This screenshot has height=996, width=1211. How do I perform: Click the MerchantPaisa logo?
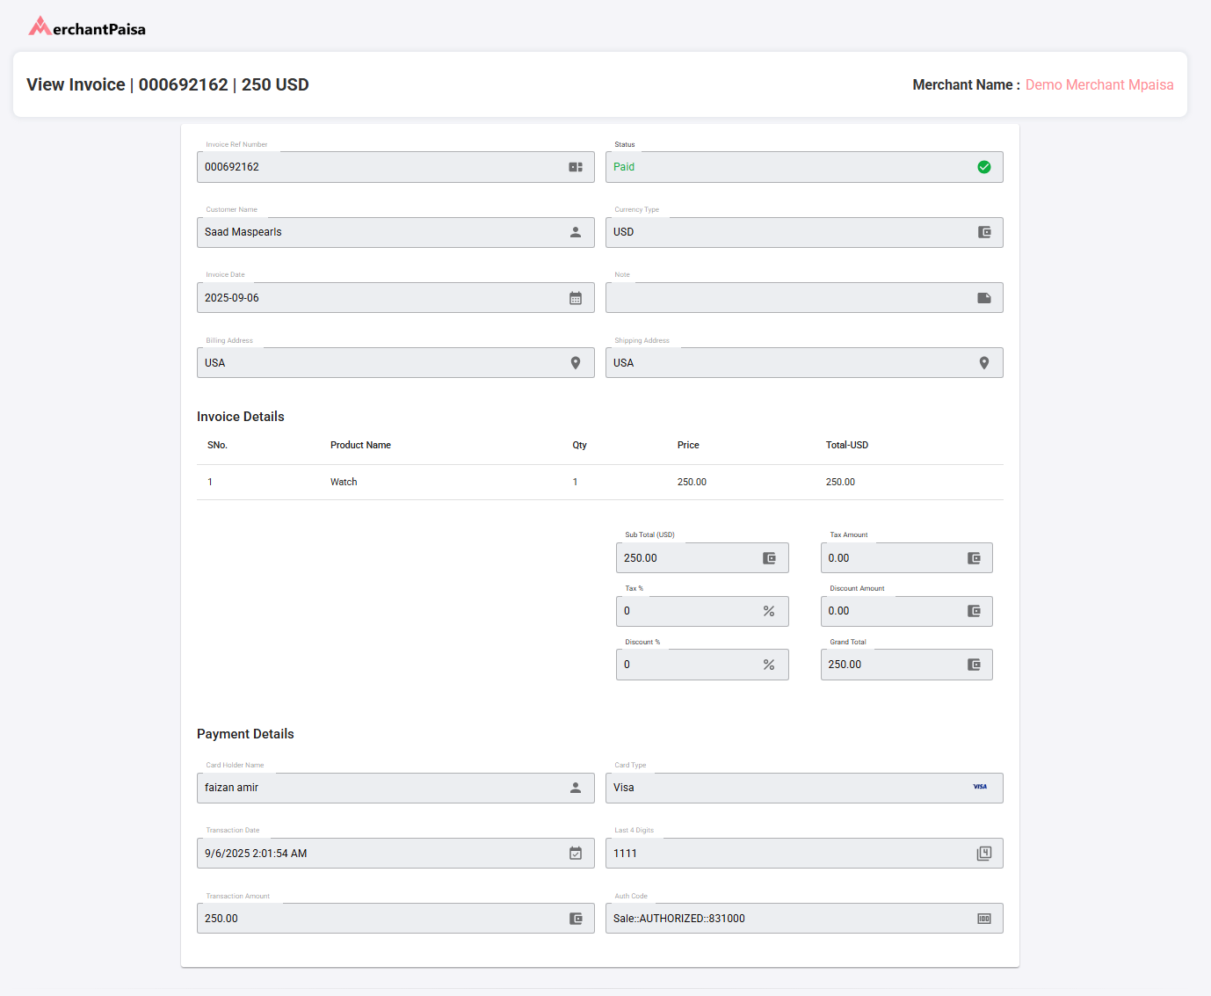pos(87,27)
